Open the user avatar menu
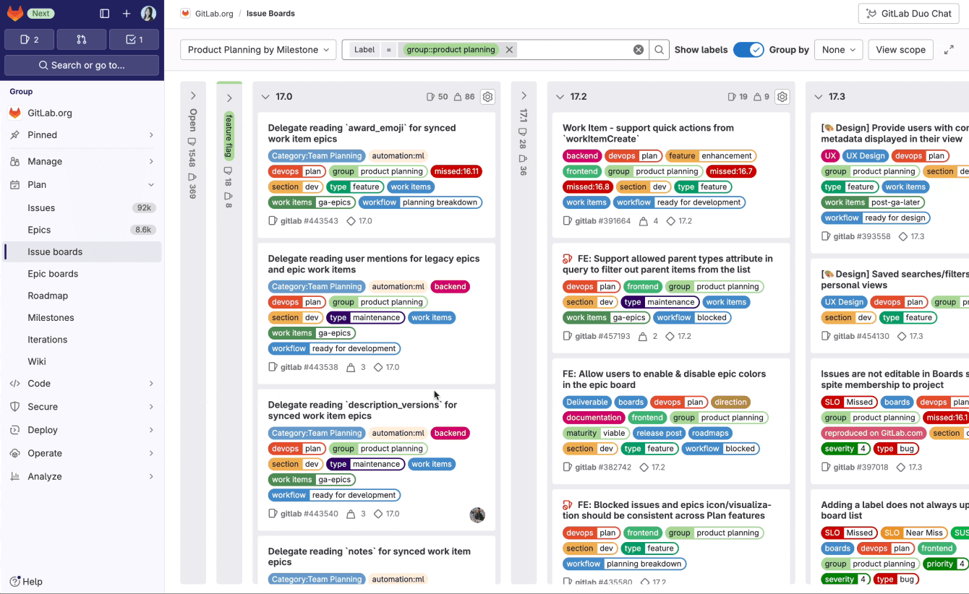 [x=148, y=14]
